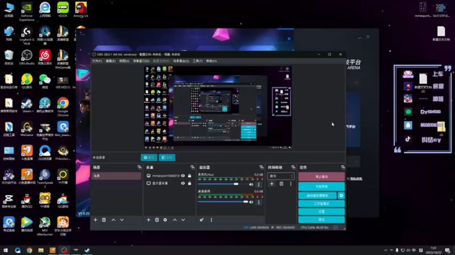The image size is (455, 255).
Task: Open 桌面音频 three-dot options menu
Action: (x=259, y=202)
